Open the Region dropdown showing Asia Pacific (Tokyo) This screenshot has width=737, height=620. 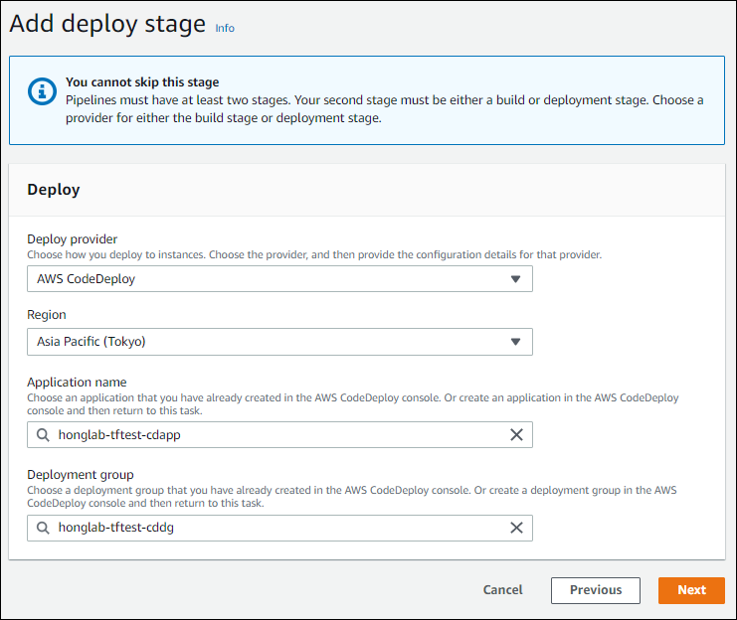(x=279, y=342)
